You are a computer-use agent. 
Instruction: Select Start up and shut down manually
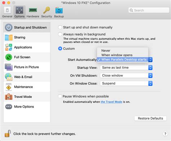[60, 27]
